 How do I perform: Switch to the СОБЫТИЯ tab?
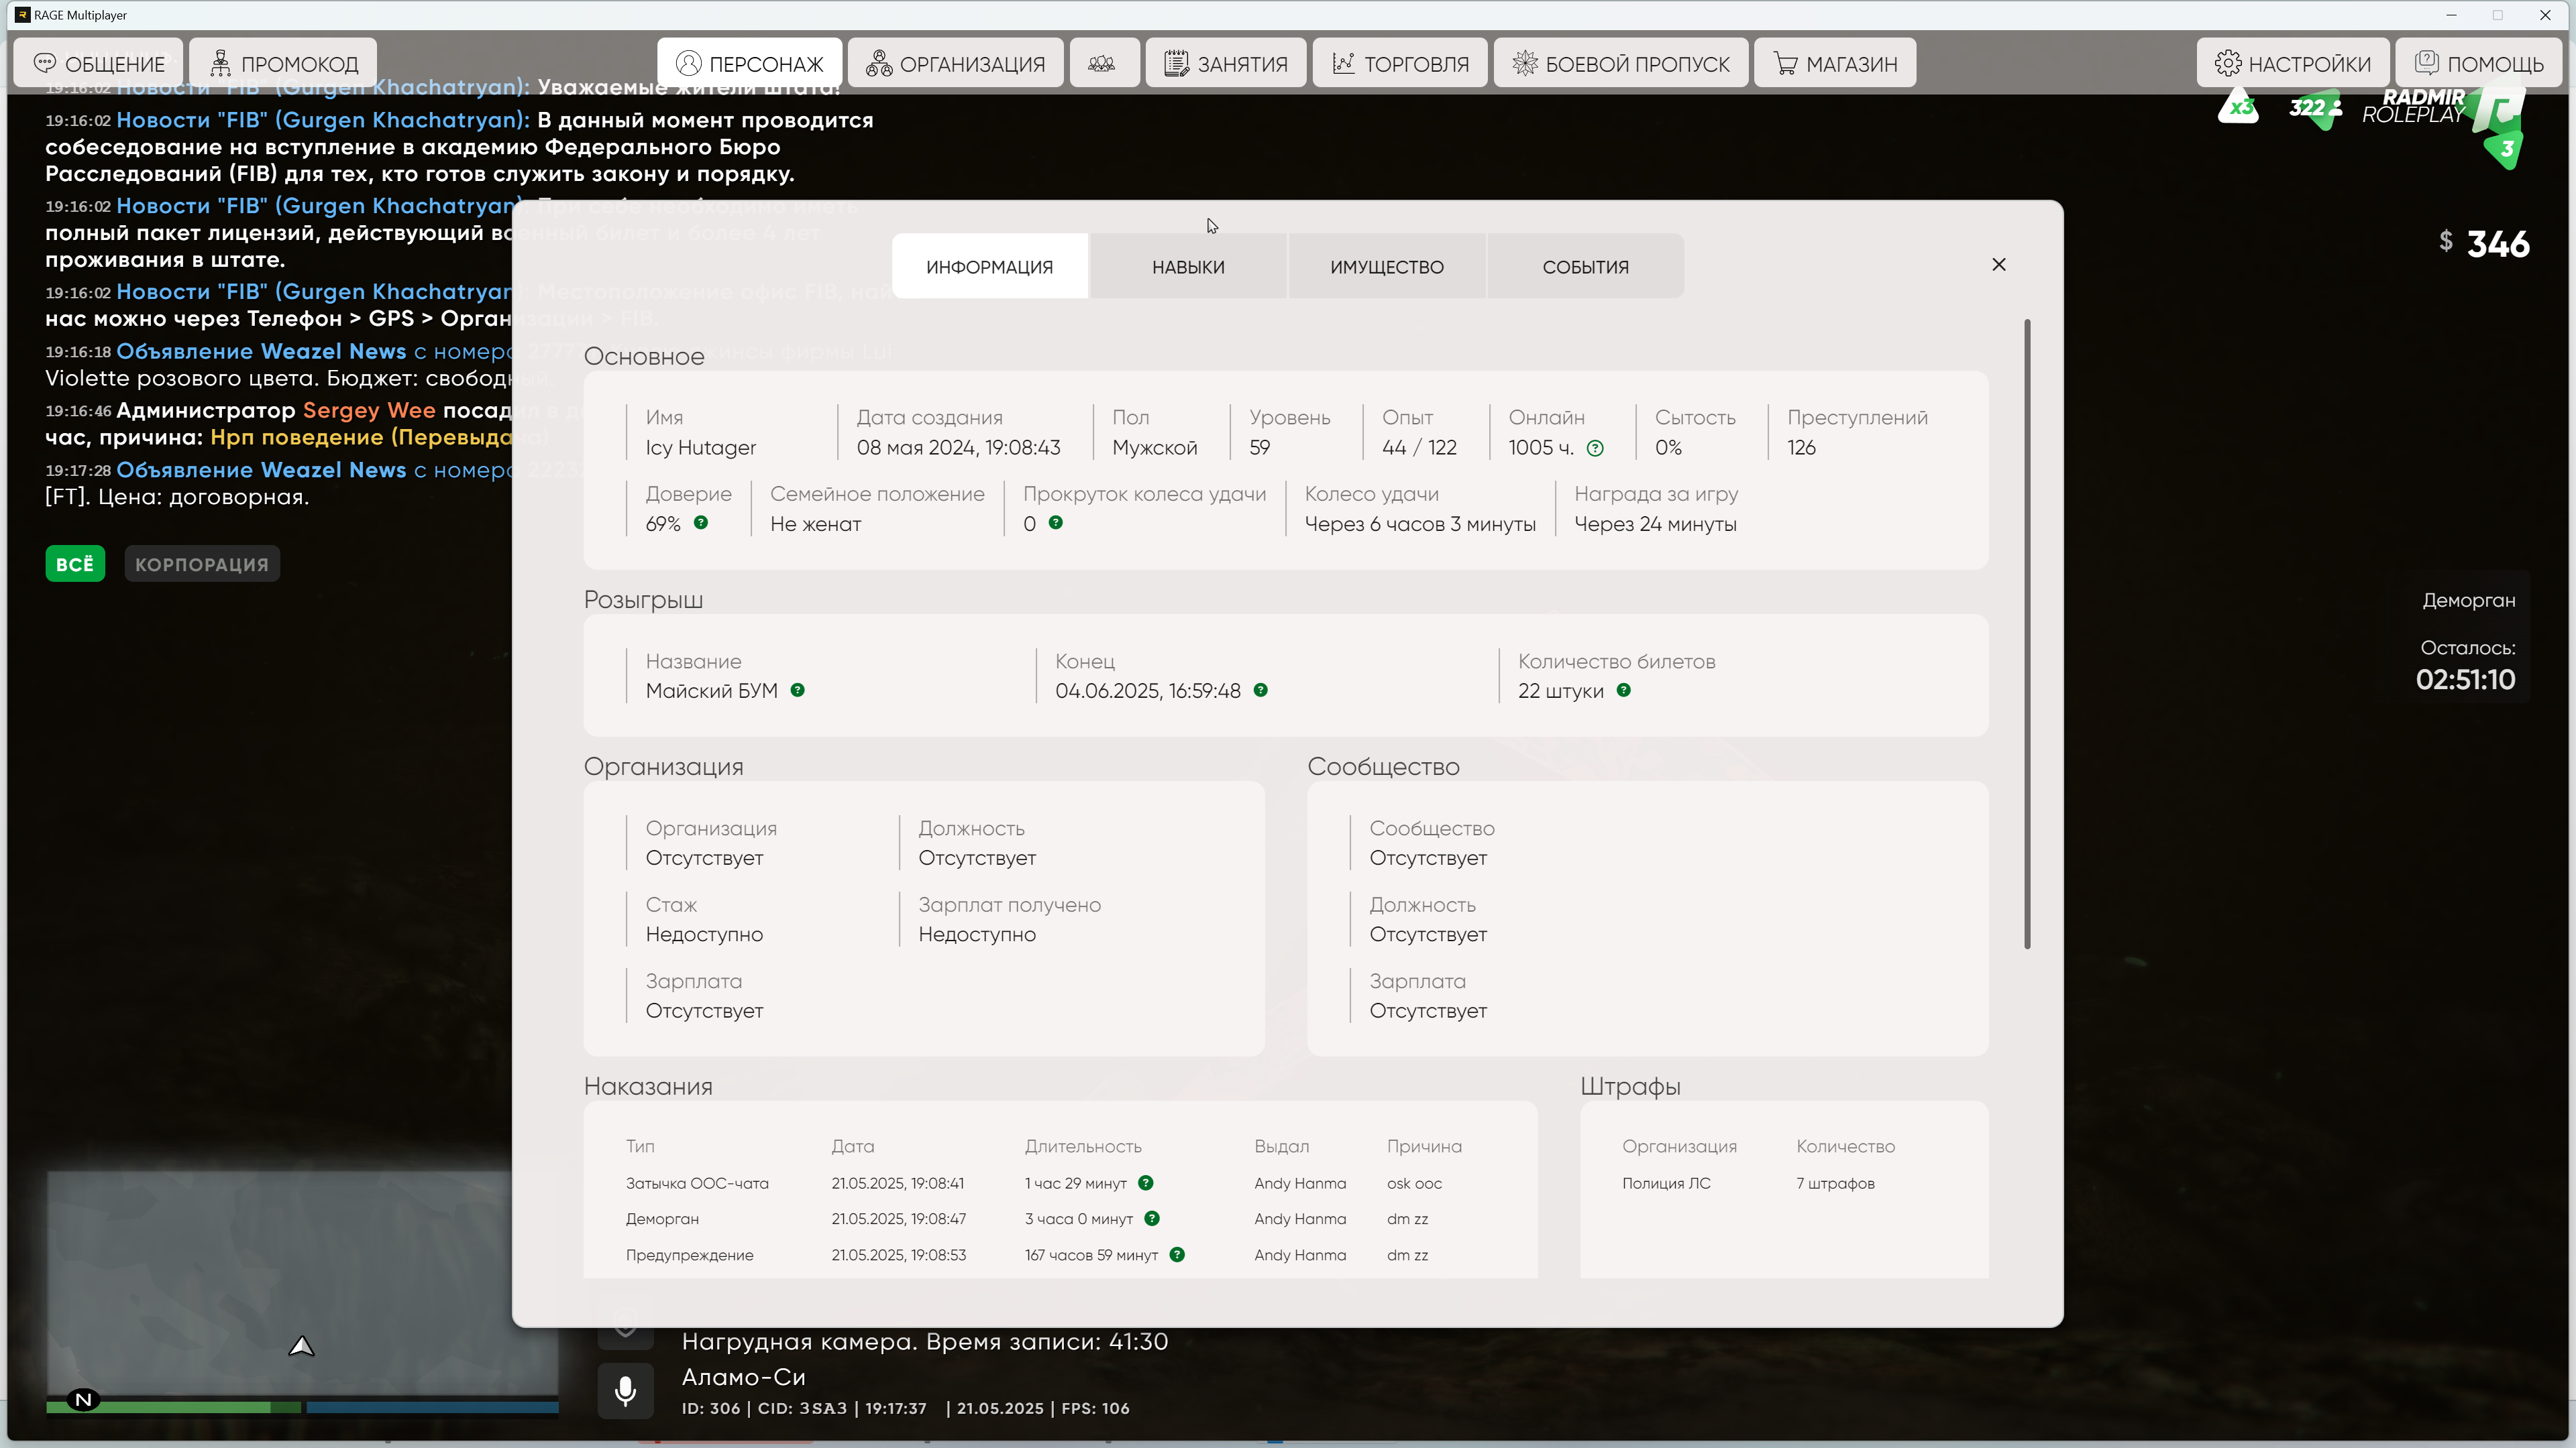pos(1585,267)
